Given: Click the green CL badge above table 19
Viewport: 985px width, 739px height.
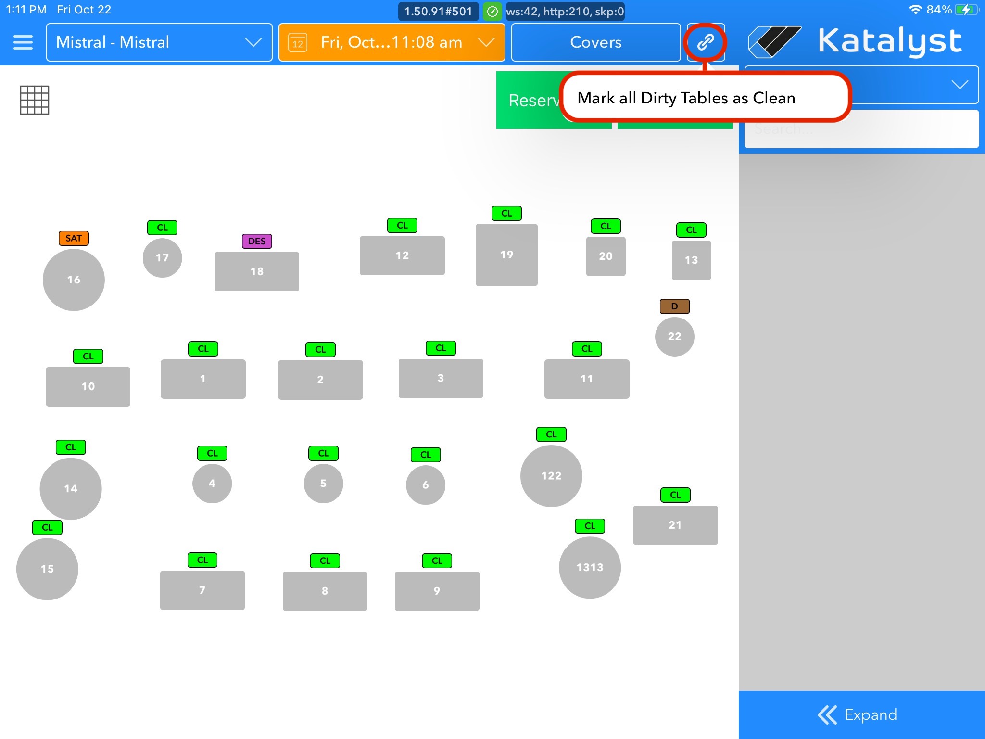Looking at the screenshot, I should (x=506, y=213).
